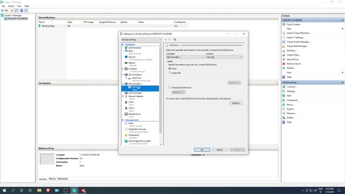
Task: Select the COM 1 port entry
Action: click(132, 102)
